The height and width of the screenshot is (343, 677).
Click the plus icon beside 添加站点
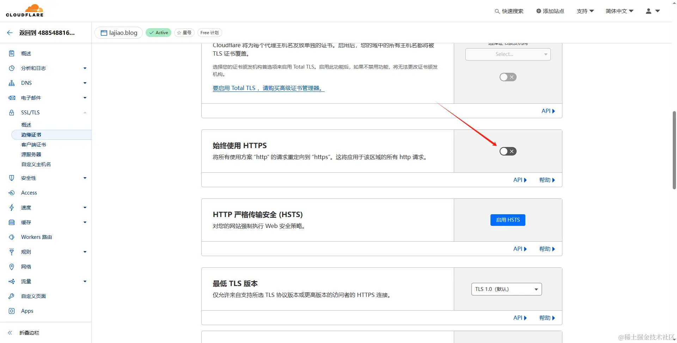pyautogui.click(x=539, y=11)
